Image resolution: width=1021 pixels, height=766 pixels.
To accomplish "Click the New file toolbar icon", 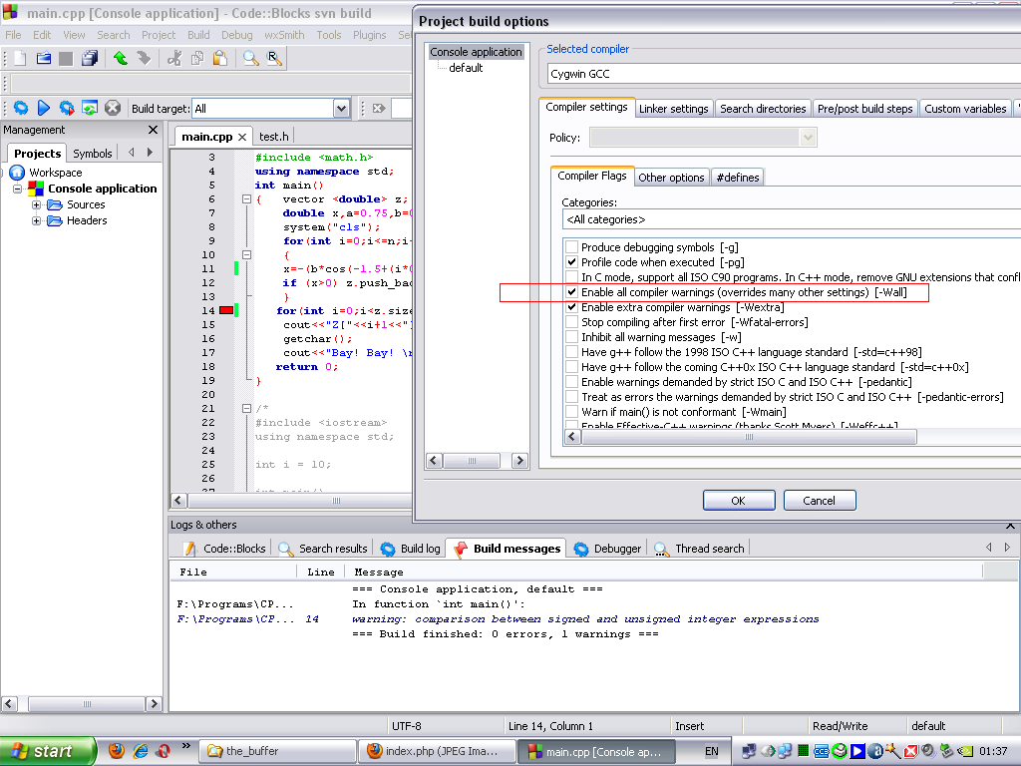I will (x=19, y=59).
